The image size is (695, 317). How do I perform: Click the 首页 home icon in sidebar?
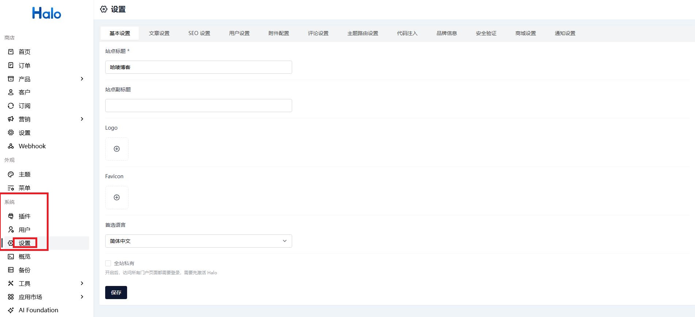coord(11,52)
